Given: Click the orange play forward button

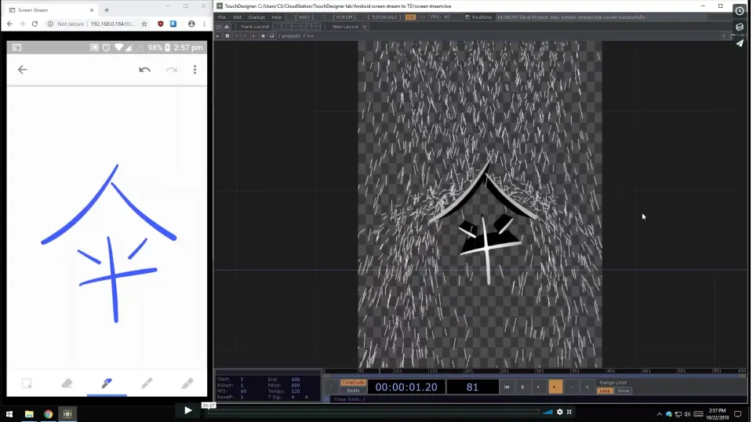Looking at the screenshot, I should [555, 387].
